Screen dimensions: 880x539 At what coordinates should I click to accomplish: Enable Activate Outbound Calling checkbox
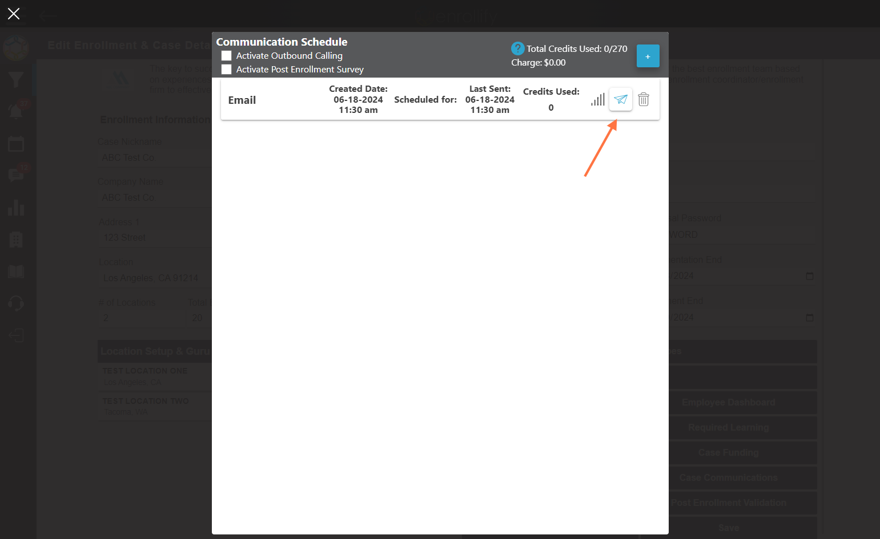pos(227,56)
